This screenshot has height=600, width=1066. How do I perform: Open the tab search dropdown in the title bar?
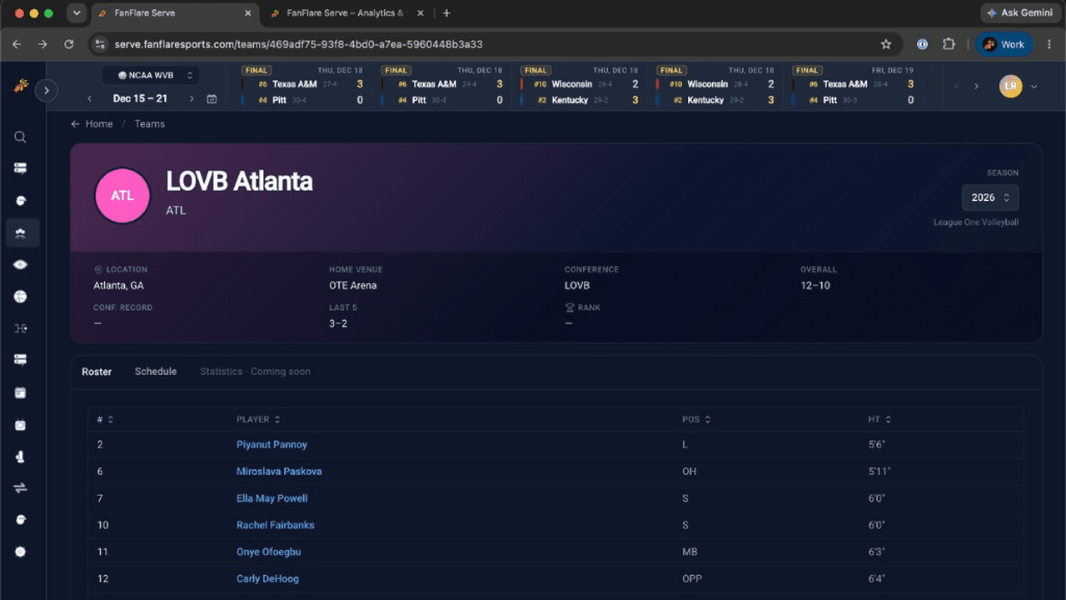coord(76,13)
